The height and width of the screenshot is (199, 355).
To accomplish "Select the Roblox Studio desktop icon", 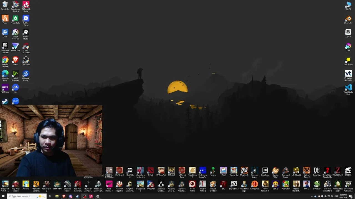I will click(26, 34).
